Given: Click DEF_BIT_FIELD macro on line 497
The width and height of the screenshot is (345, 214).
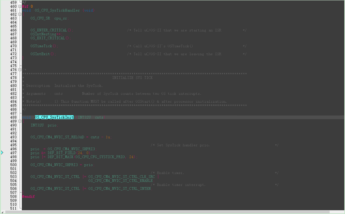Looking at the screenshot, I should [61, 153].
